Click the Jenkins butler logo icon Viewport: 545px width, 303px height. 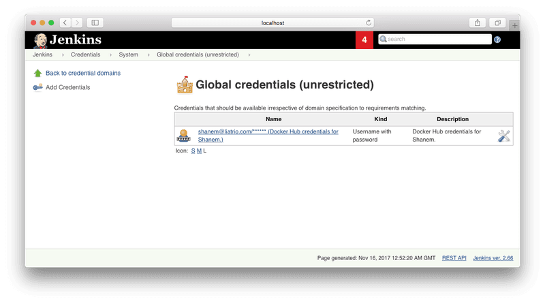coord(41,40)
